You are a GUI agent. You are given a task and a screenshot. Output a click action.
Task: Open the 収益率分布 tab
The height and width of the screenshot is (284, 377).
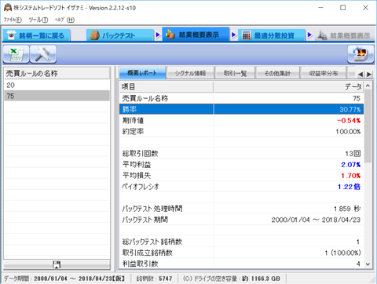(x=324, y=74)
